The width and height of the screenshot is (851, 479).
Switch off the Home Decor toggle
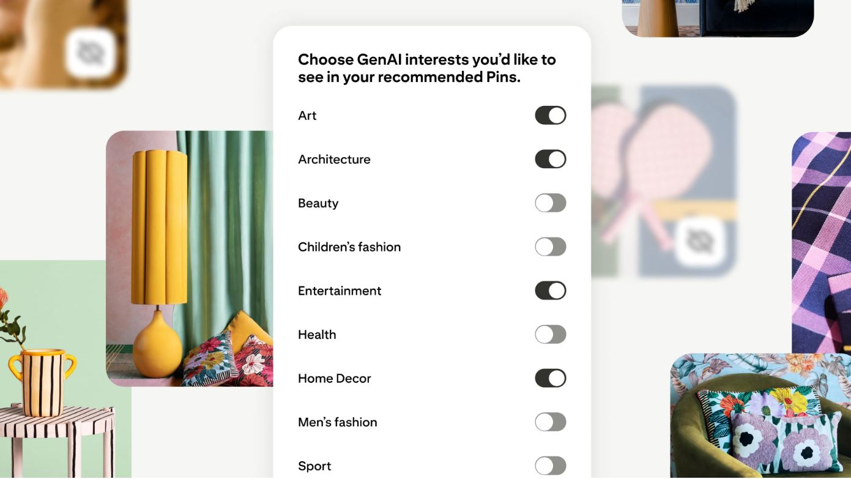[550, 378]
